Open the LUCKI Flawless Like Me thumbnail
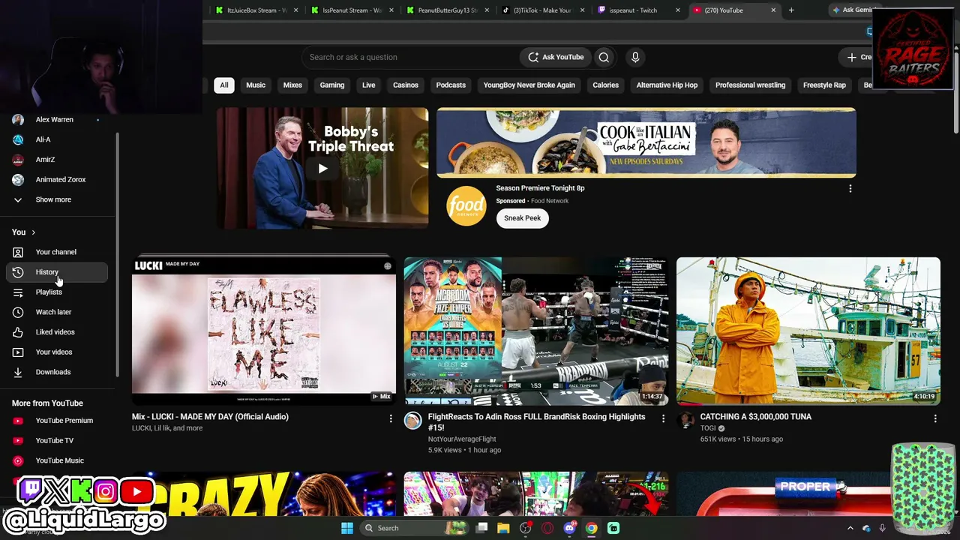The width and height of the screenshot is (960, 540). point(264,331)
